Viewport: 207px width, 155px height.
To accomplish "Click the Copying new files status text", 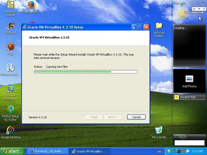I will [57, 67].
